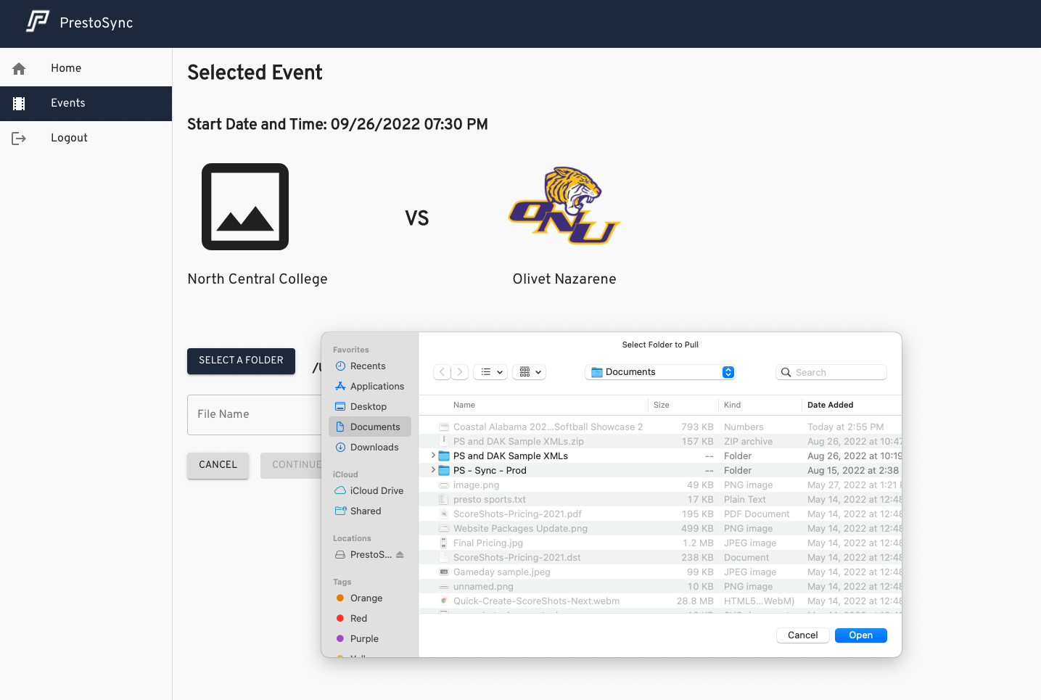This screenshot has width=1041, height=700.
Task: Select Desktop in dialog sidebar
Action: point(370,407)
